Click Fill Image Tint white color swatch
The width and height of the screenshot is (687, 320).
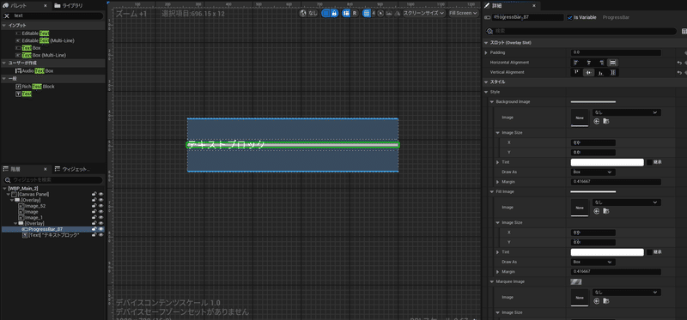click(607, 252)
